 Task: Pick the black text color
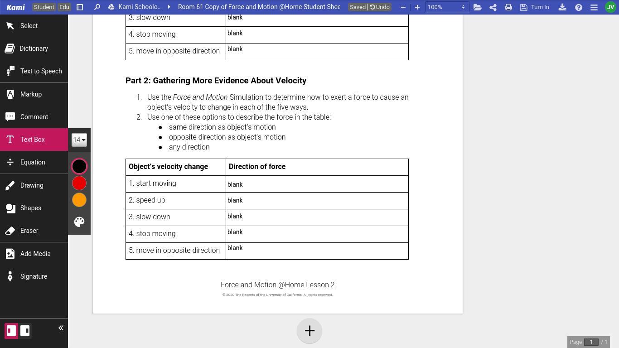pyautogui.click(x=79, y=166)
